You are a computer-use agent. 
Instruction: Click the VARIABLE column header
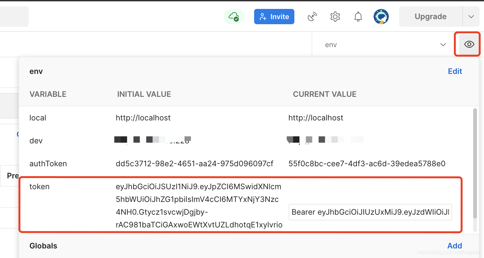(x=48, y=94)
